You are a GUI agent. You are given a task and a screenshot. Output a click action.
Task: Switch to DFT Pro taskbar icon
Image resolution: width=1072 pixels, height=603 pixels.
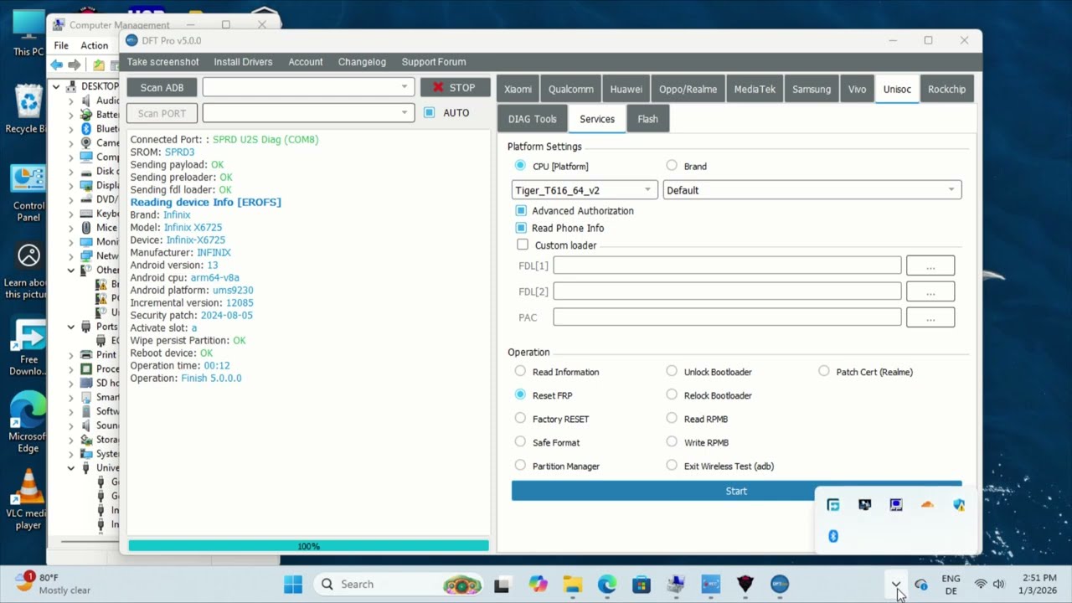[x=780, y=585]
